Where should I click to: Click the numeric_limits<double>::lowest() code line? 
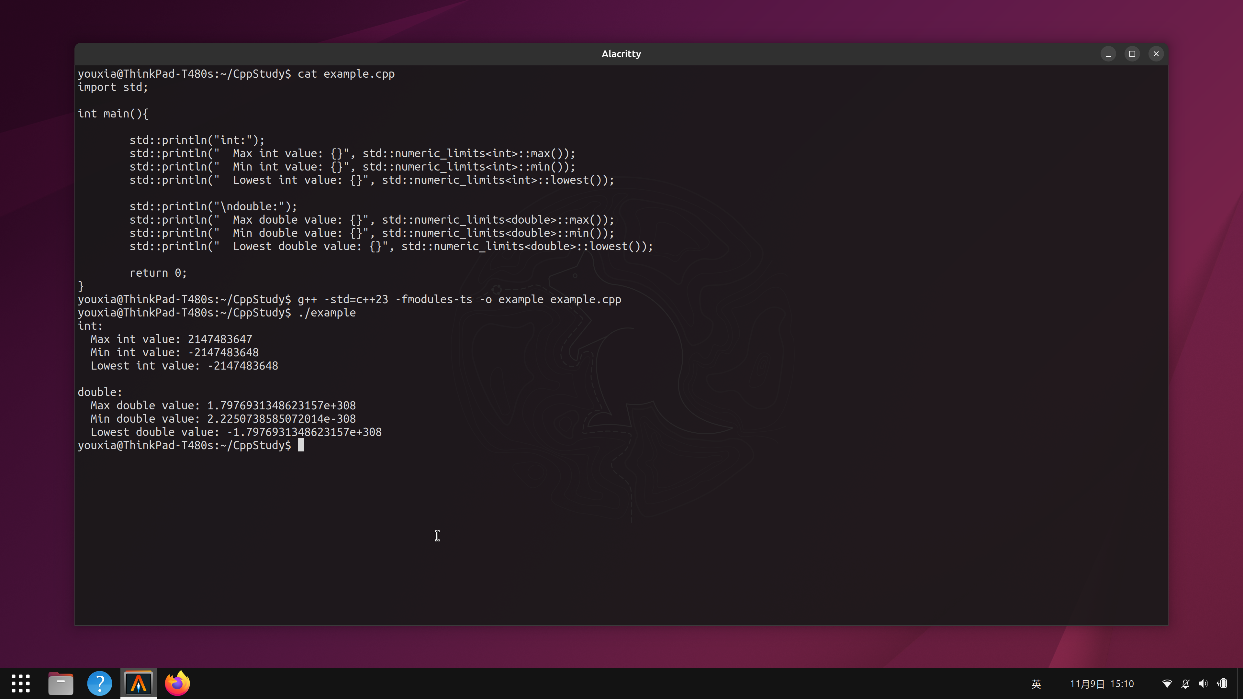391,247
